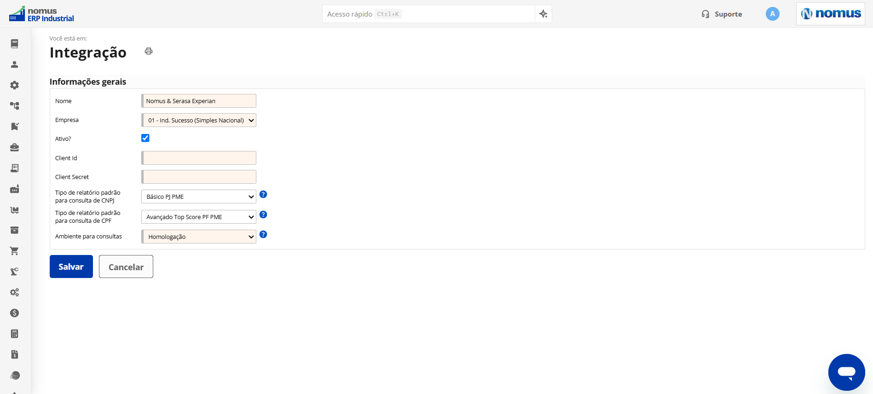Click the Cancelar button
873x394 pixels.
point(126,267)
